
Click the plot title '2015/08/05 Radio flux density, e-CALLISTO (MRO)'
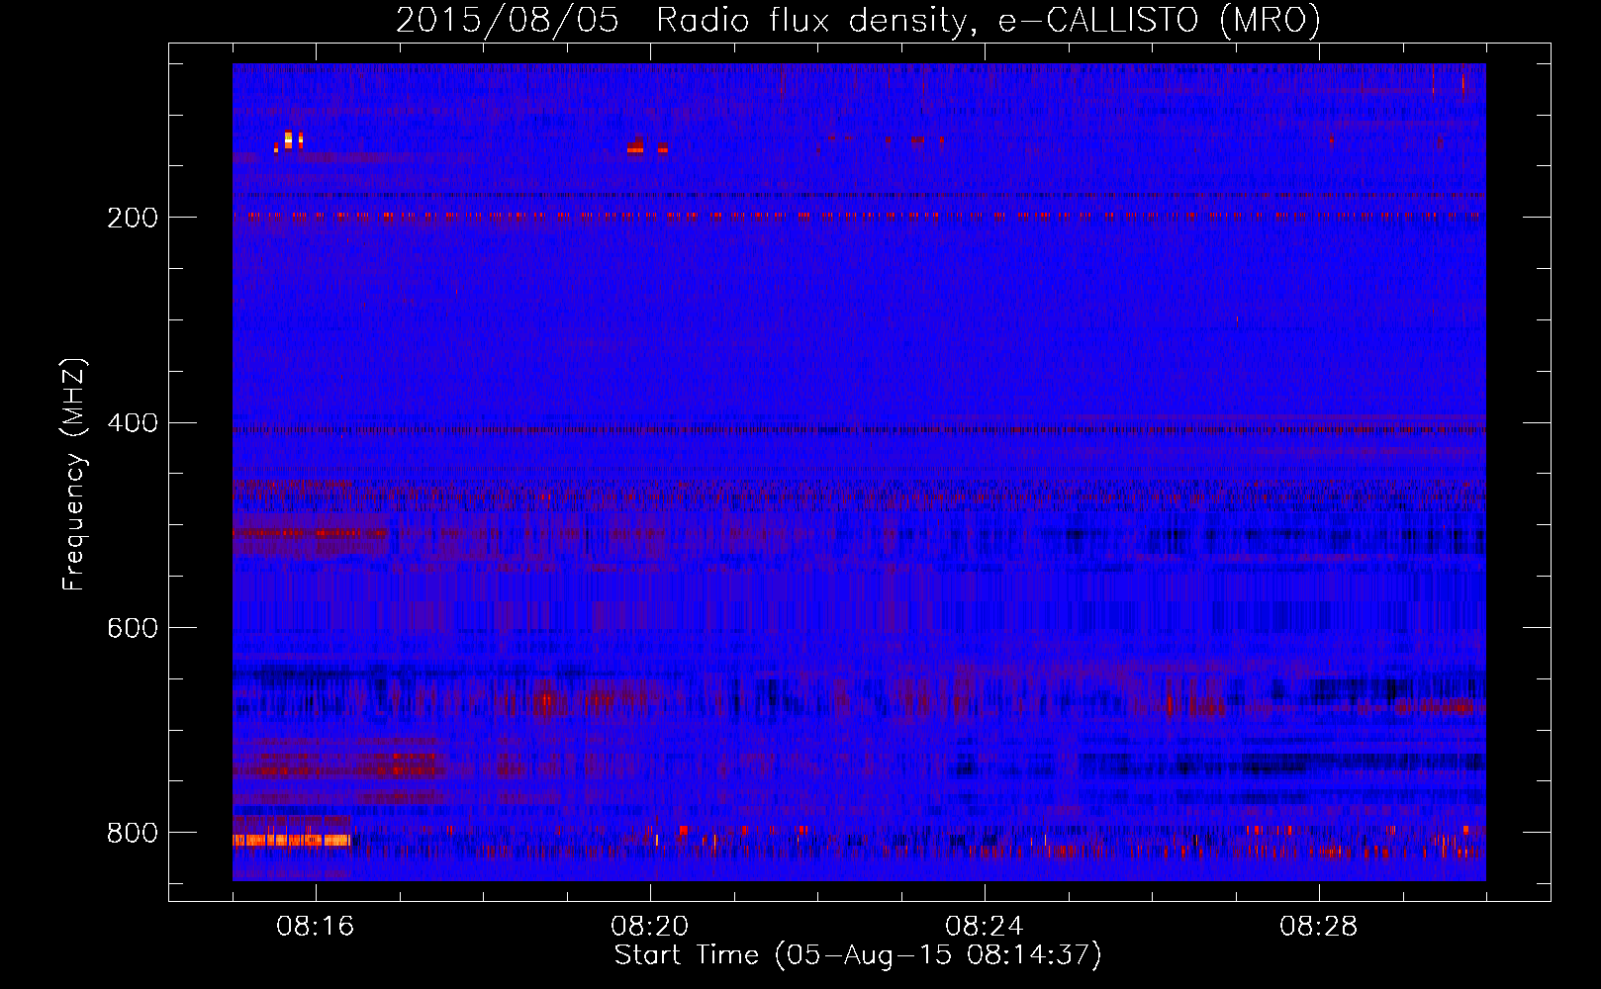(858, 21)
